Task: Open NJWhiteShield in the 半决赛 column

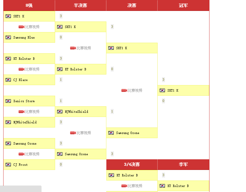Action: point(76,112)
